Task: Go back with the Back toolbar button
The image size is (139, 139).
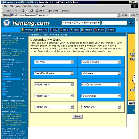Action: pos(7,11)
